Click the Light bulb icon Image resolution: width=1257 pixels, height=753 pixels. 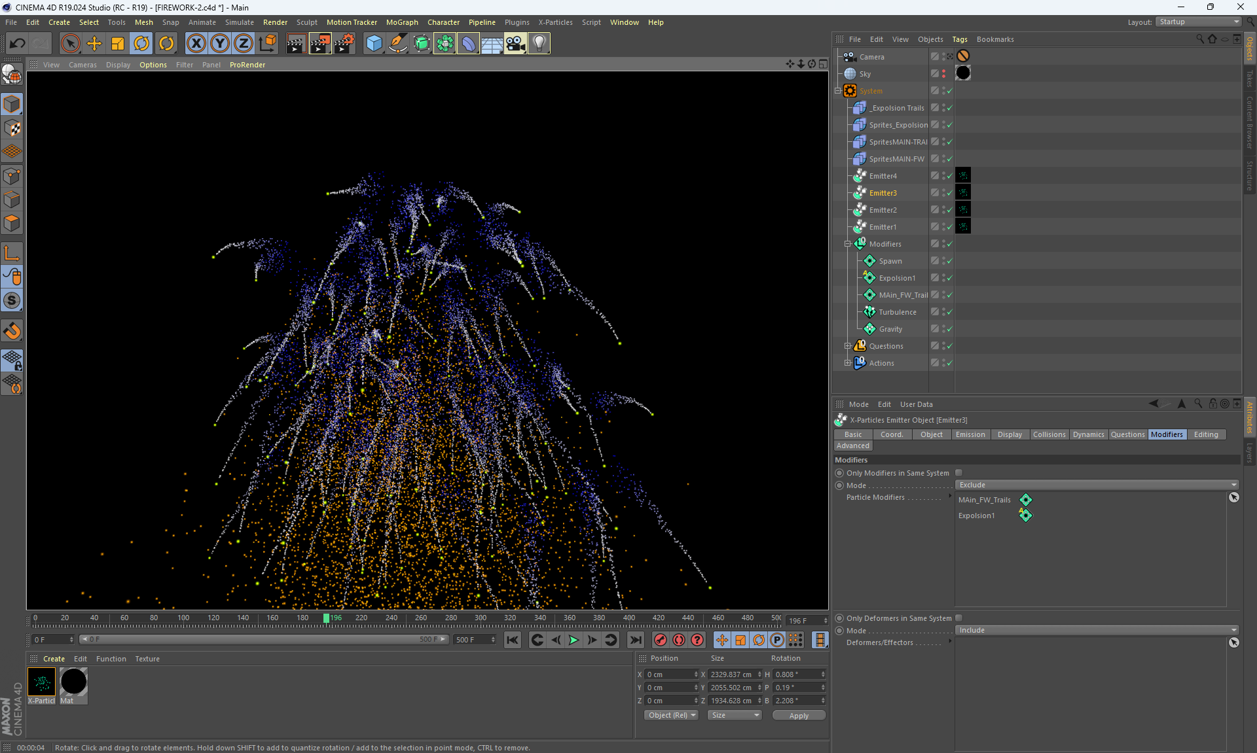(x=539, y=44)
